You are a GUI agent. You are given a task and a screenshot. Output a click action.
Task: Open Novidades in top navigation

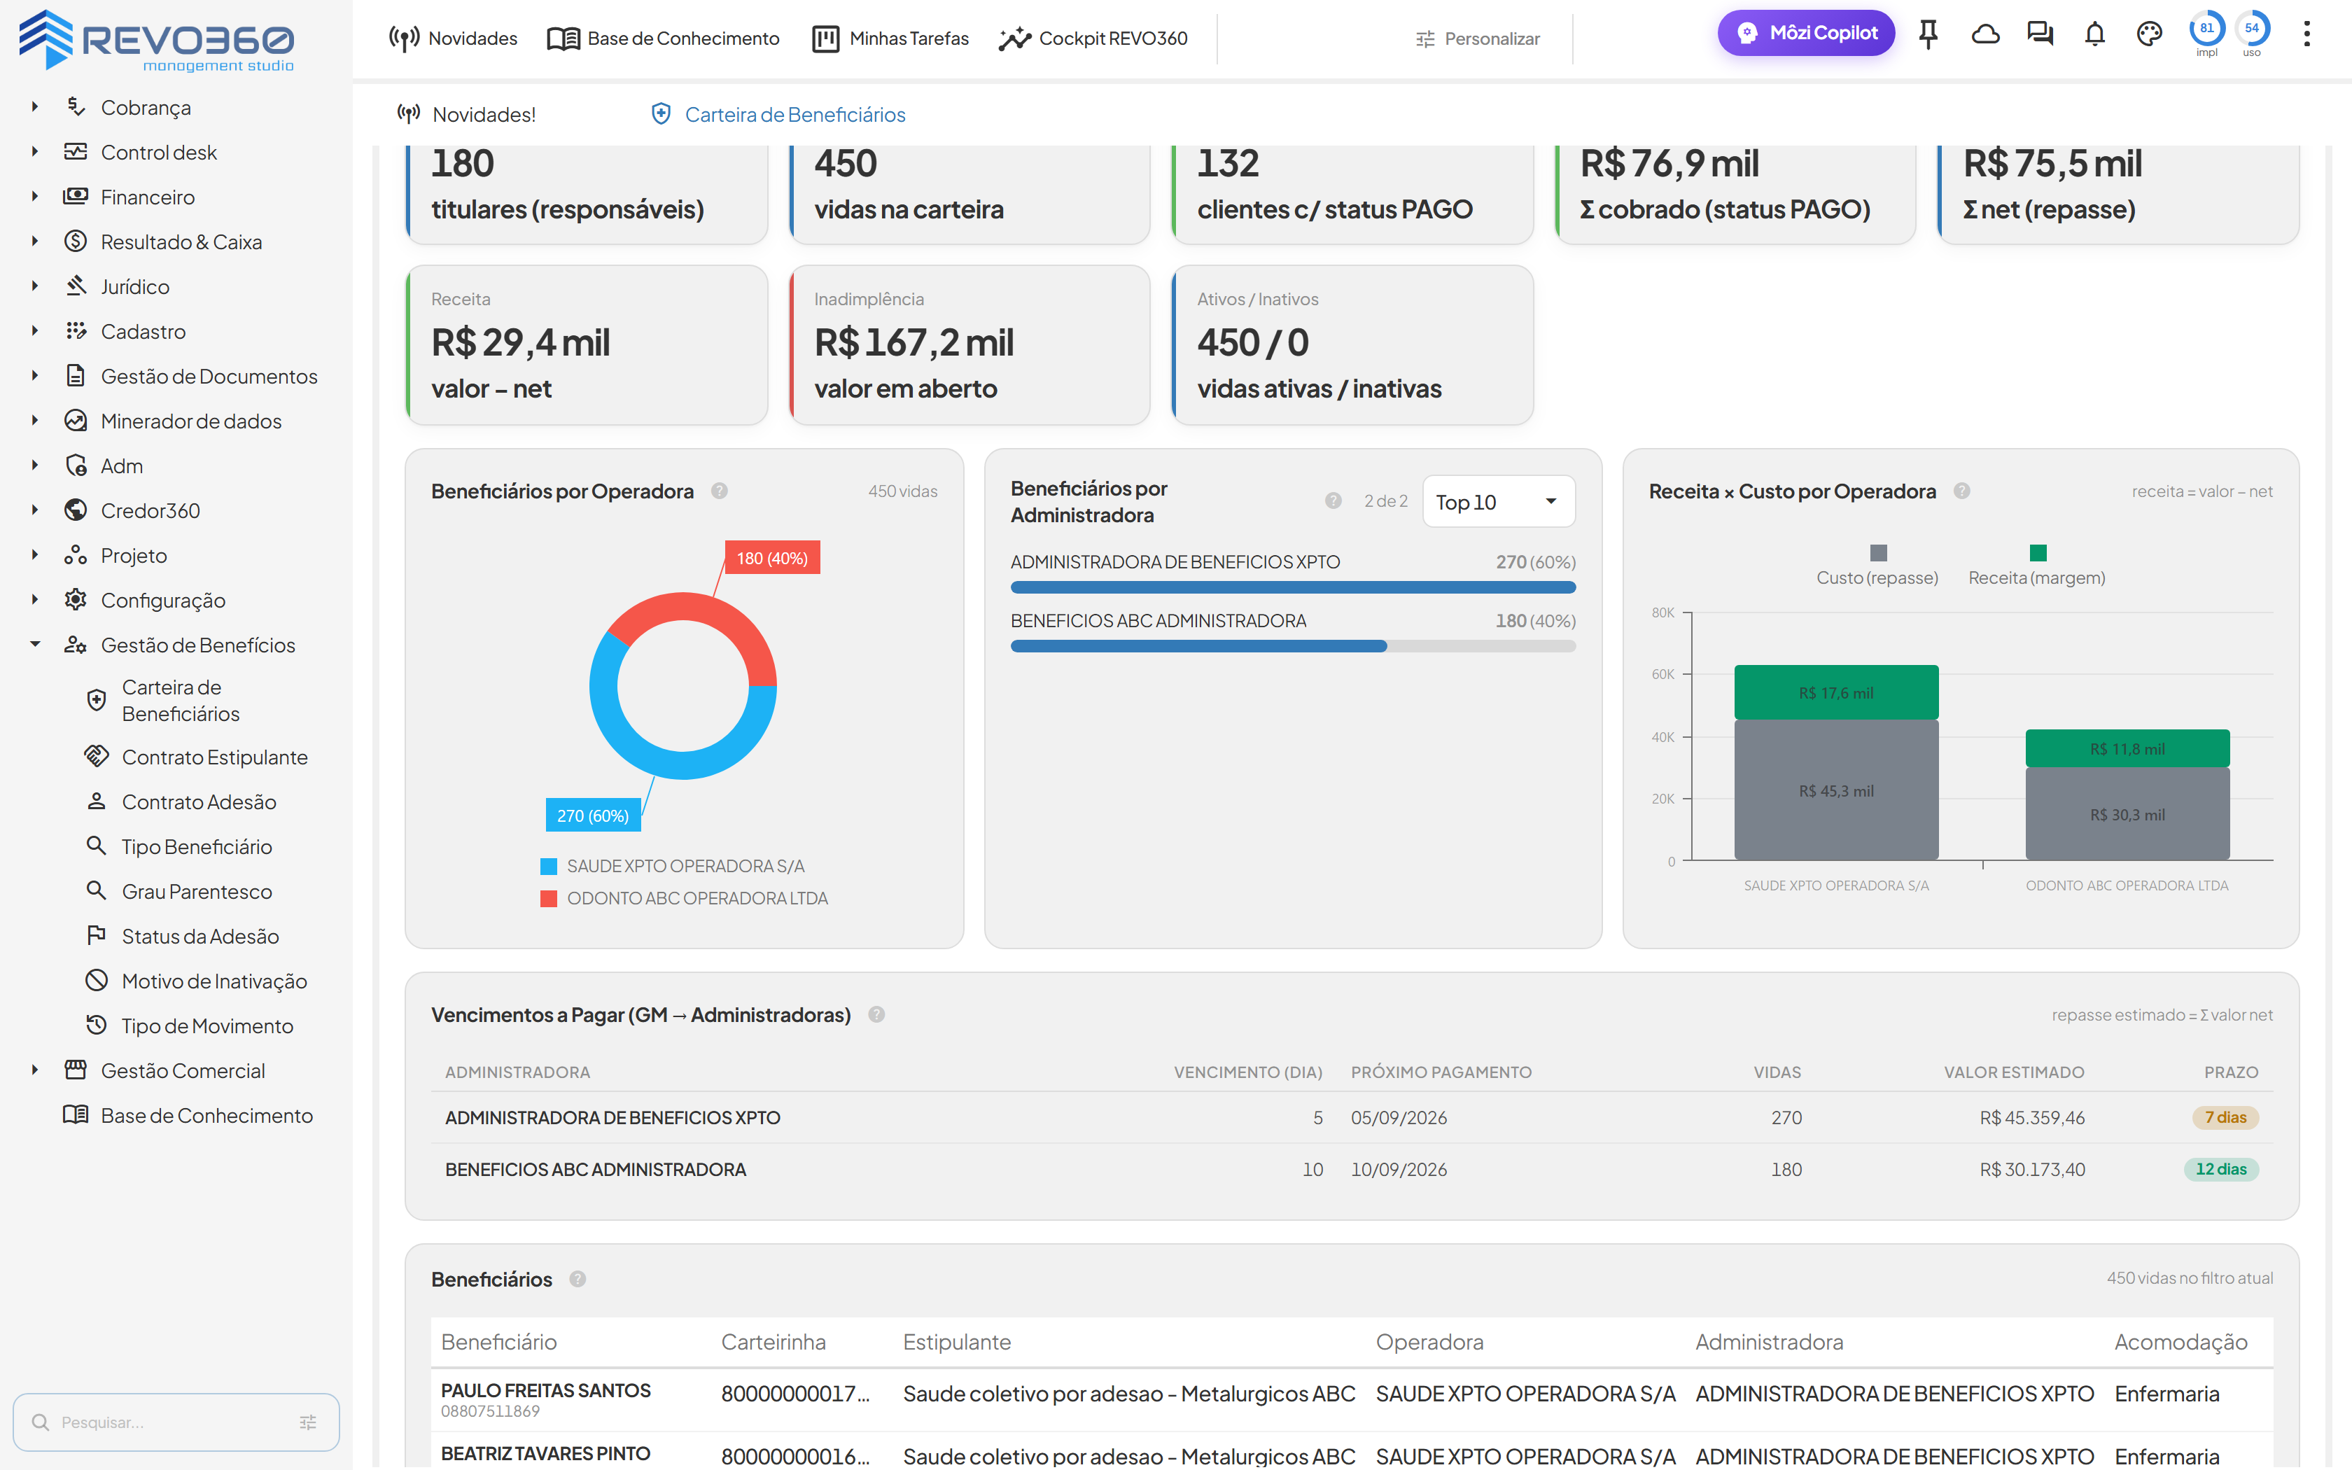[453, 39]
